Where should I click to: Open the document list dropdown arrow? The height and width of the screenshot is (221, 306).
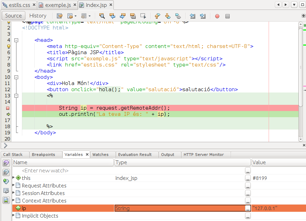[x=294, y=5]
